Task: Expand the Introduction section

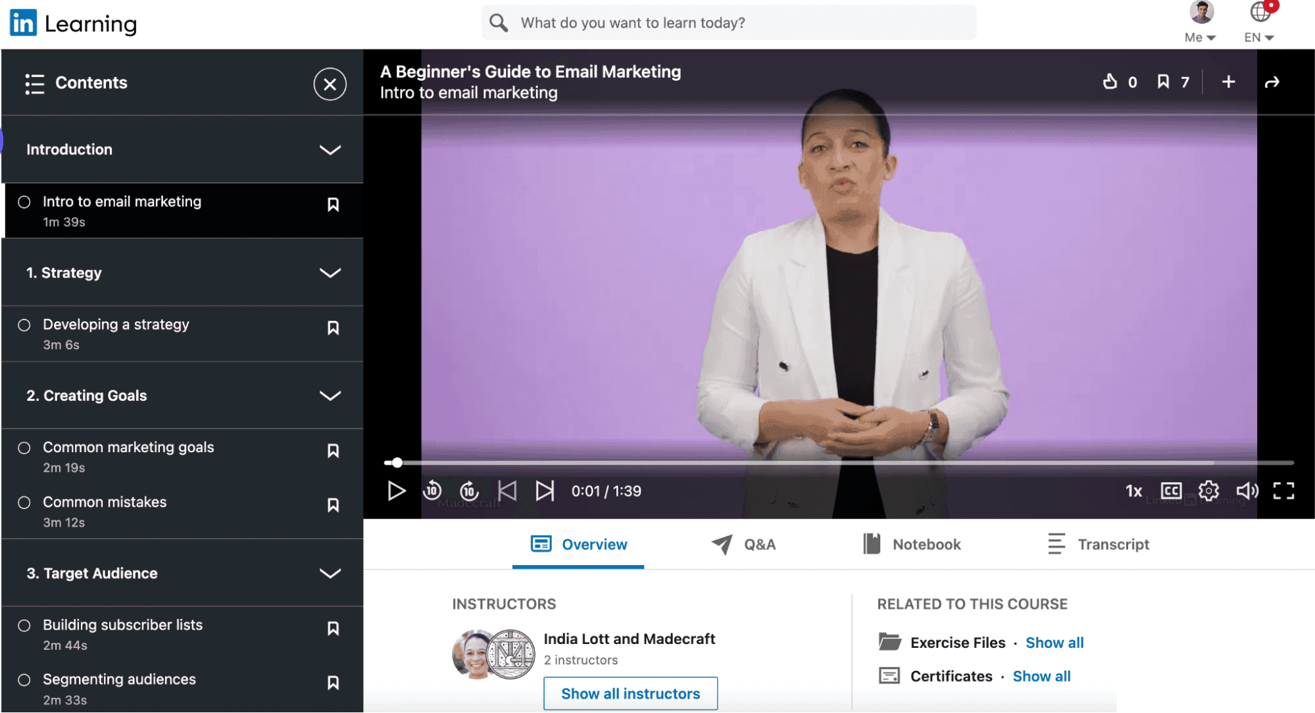Action: click(332, 150)
